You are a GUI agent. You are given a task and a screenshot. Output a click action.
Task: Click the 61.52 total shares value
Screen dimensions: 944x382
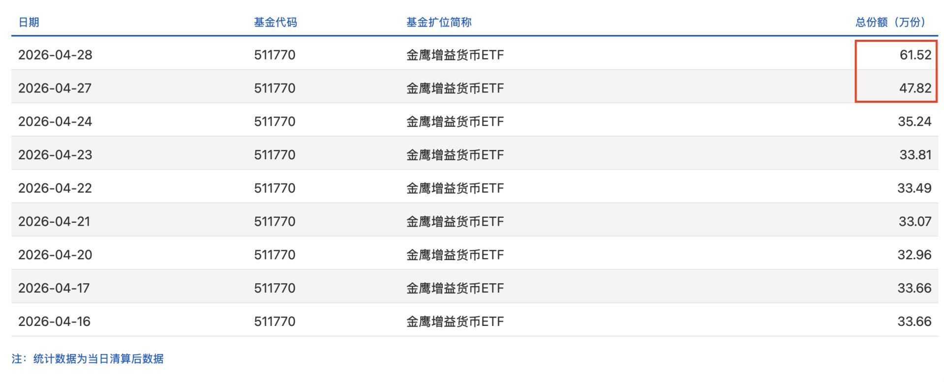click(915, 55)
